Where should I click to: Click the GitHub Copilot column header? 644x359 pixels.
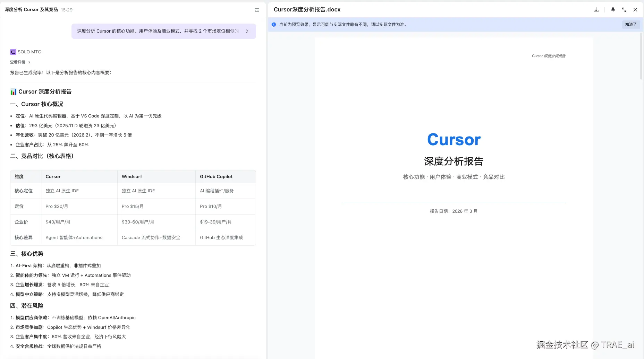pos(216,177)
